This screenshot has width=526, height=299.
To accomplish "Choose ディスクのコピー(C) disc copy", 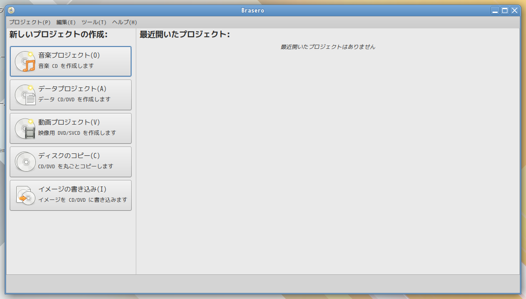I will pos(70,162).
